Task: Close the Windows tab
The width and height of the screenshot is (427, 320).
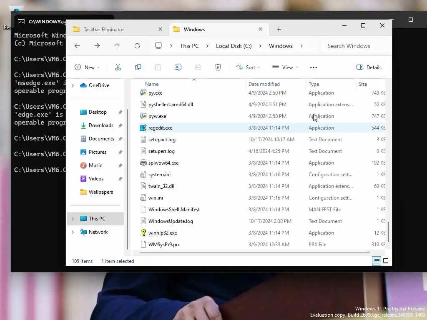Action: [261, 29]
